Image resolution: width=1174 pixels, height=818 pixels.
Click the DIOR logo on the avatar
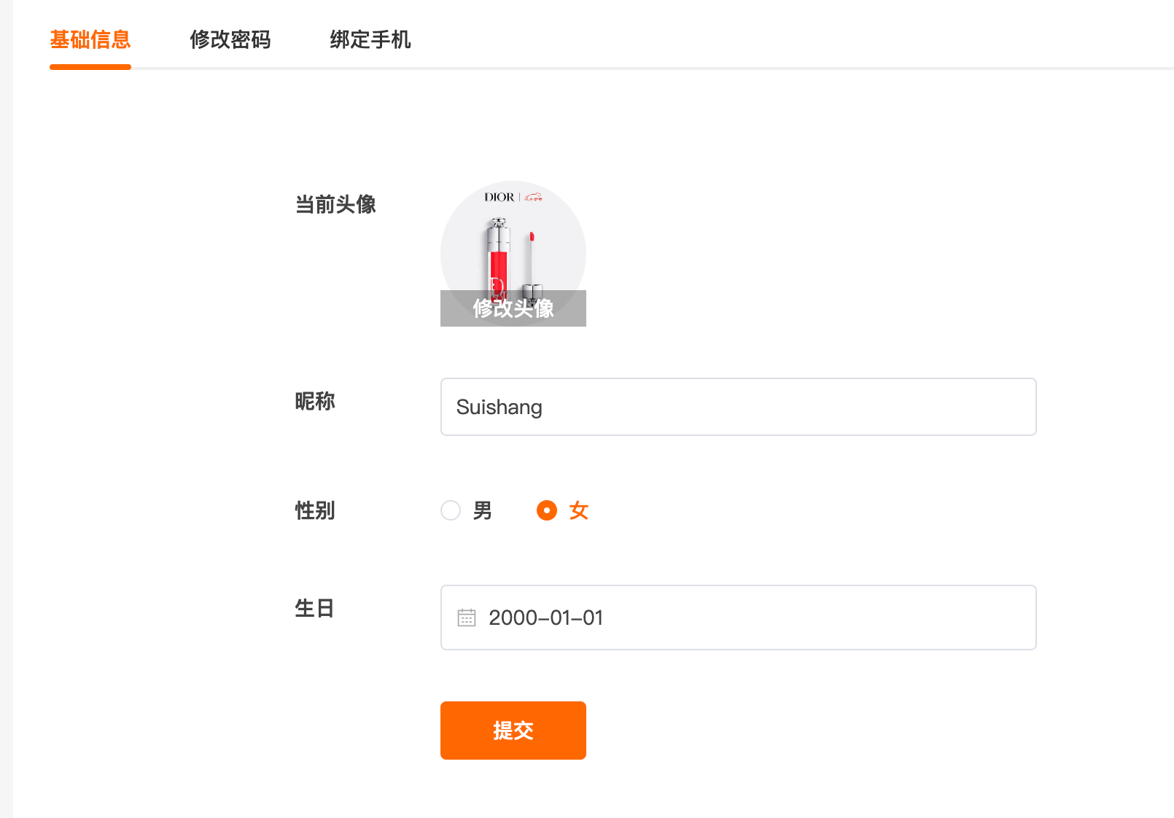click(x=499, y=197)
